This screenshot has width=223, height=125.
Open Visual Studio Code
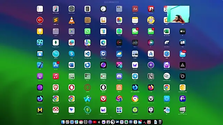[87, 54]
